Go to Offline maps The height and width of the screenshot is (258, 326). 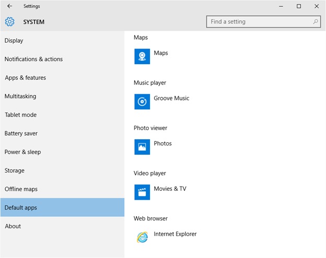pos(21,189)
